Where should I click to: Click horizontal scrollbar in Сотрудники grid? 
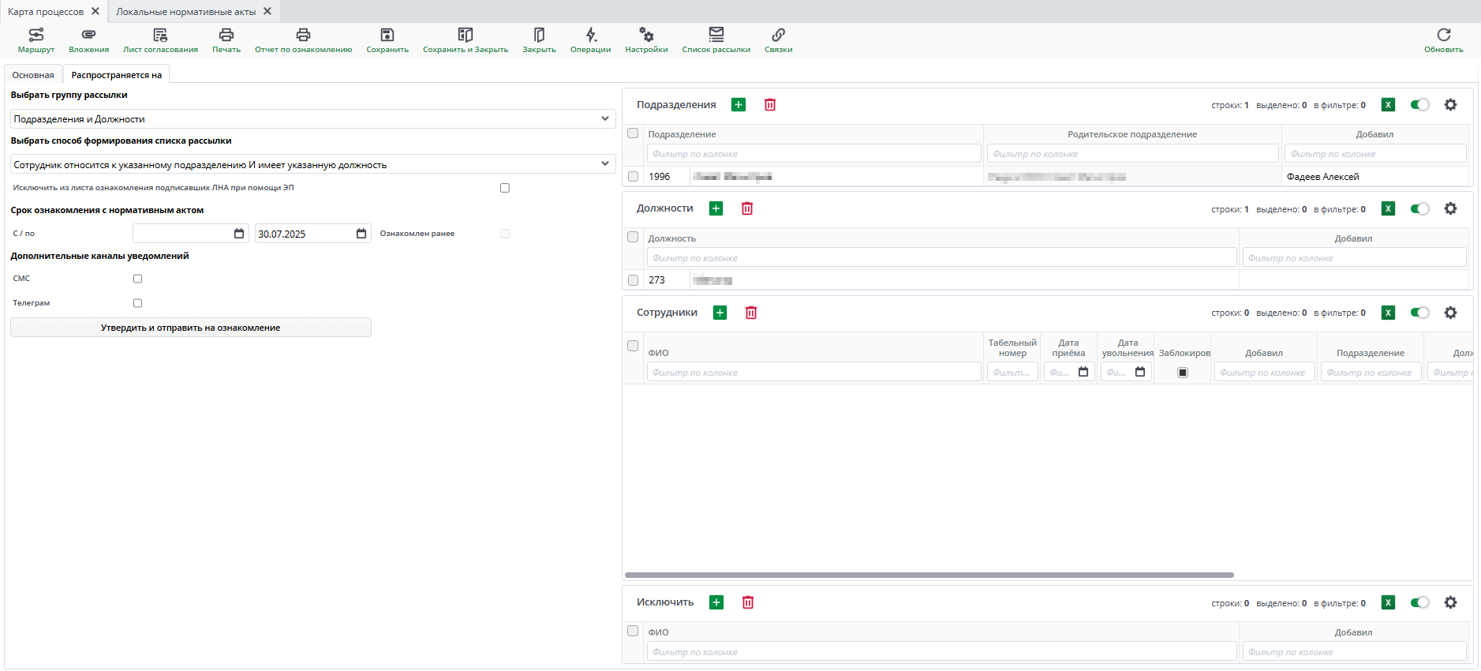[x=929, y=575]
